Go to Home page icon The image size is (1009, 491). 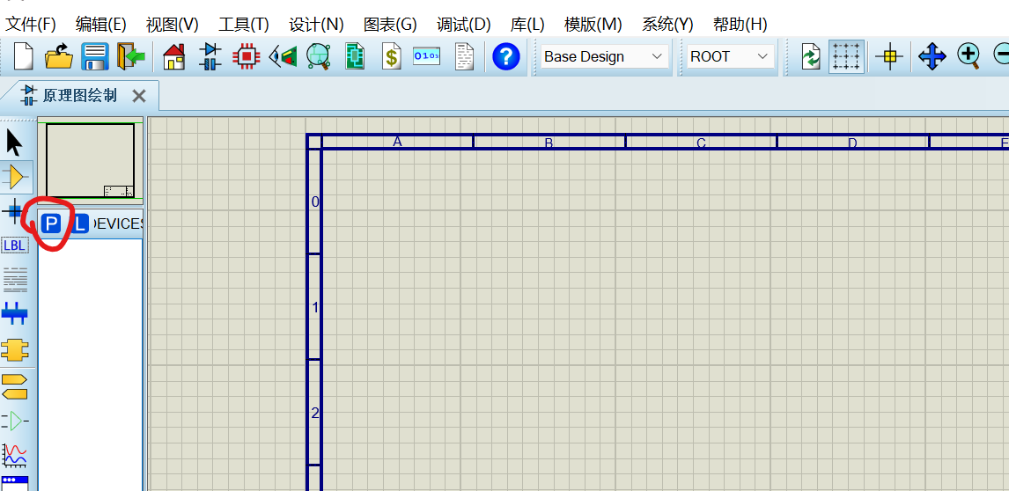(x=173, y=56)
